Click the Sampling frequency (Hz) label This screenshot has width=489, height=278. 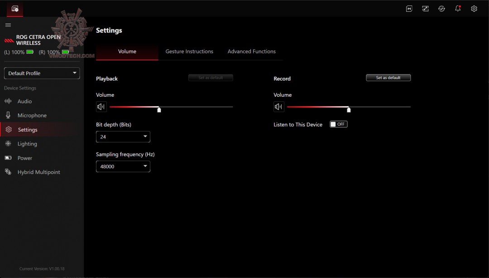pyautogui.click(x=125, y=154)
